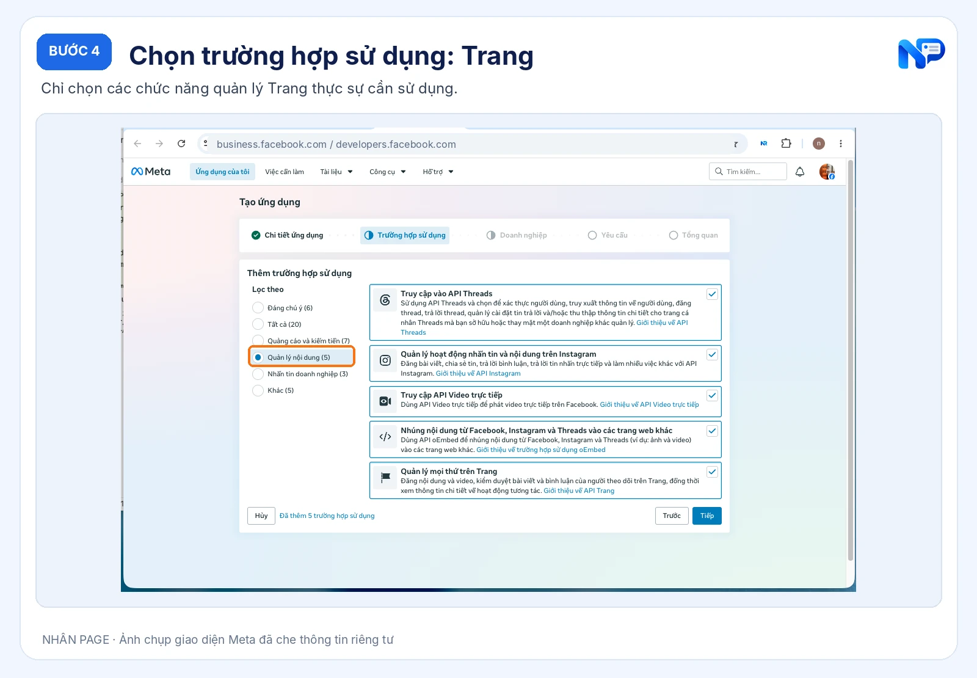Select the Đáng chú ý (6) filter
The width and height of the screenshot is (977, 678).
pos(258,308)
